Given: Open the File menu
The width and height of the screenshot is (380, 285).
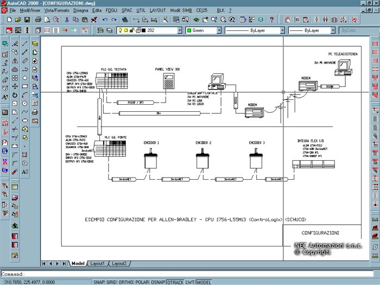Looking at the screenshot, I should pos(12,10).
